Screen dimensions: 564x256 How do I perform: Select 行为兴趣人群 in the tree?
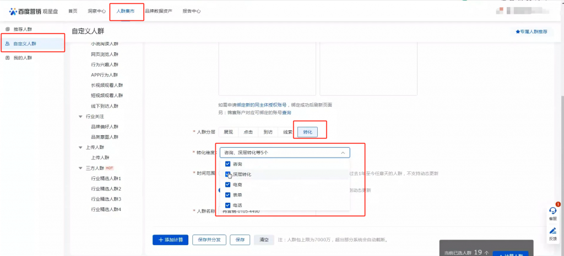[x=105, y=64]
